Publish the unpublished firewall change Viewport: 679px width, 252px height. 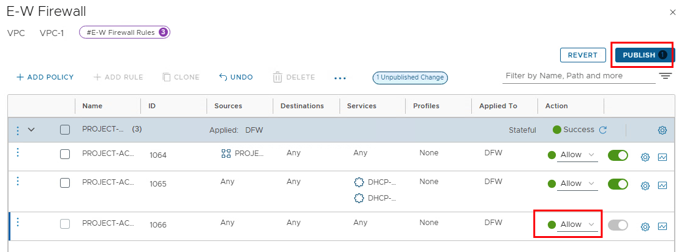click(x=644, y=55)
